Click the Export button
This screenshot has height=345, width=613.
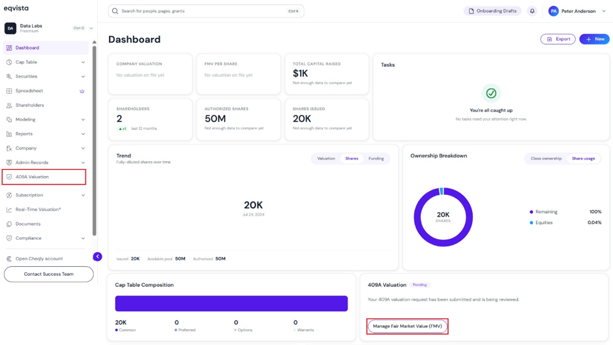tap(558, 39)
